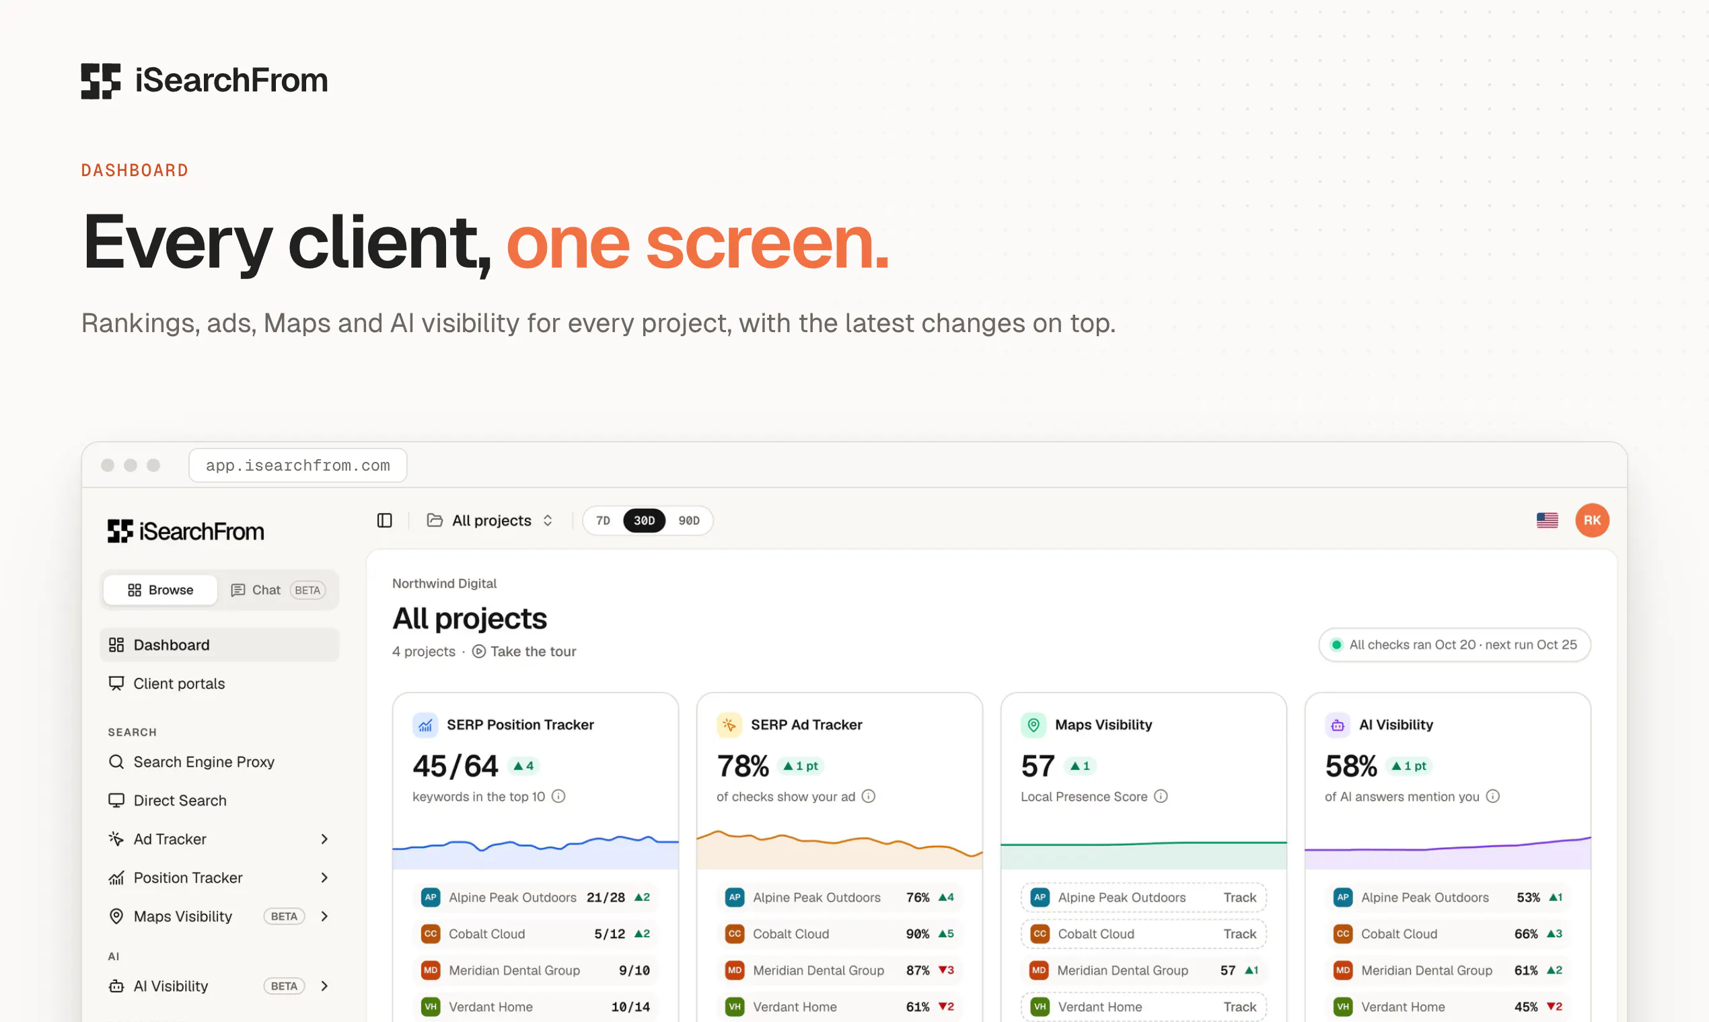Expand the Maps Visibility sidebar chevron
Image resolution: width=1709 pixels, height=1022 pixels.
(x=324, y=916)
